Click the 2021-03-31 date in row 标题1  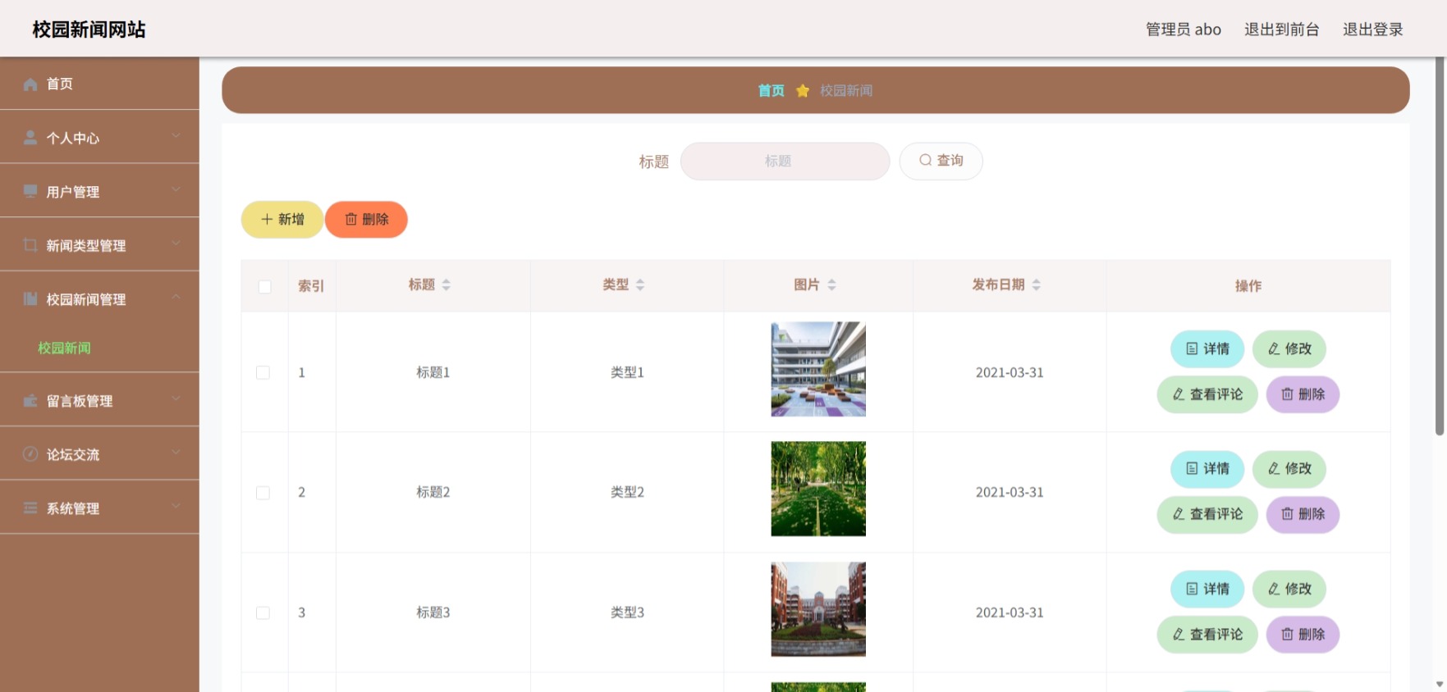coord(1010,372)
